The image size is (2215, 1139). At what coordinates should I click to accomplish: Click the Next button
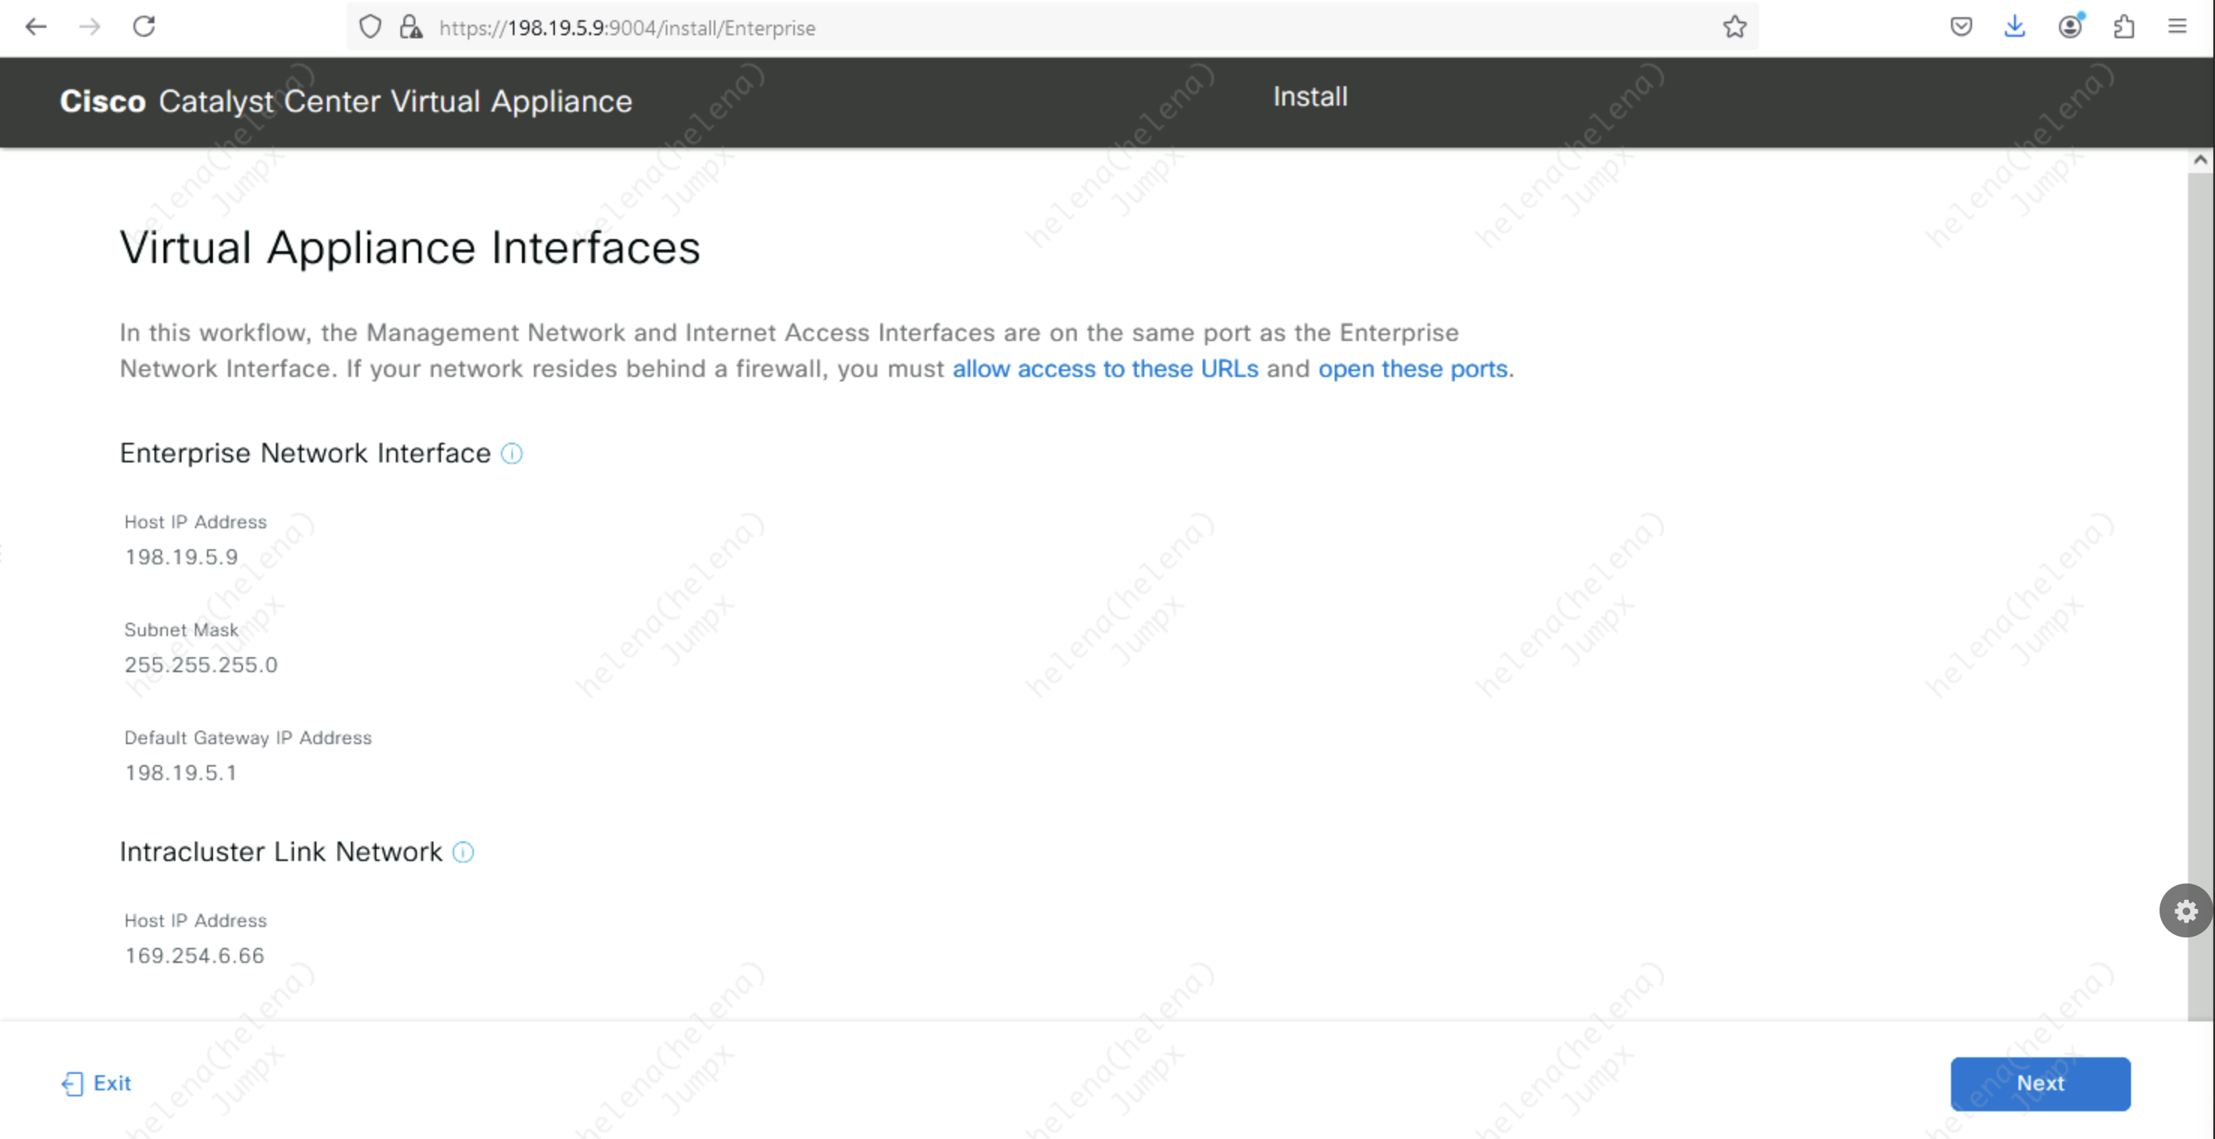[x=2040, y=1083]
